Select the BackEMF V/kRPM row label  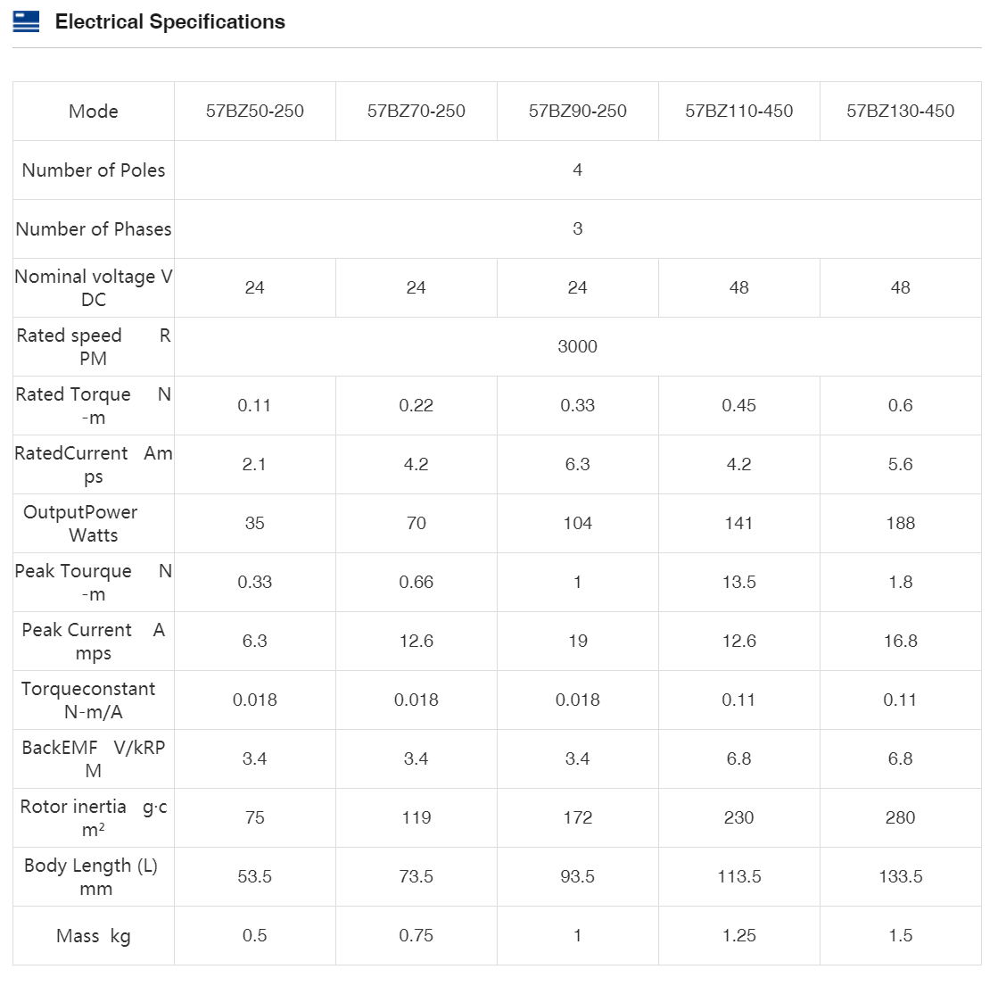94,759
